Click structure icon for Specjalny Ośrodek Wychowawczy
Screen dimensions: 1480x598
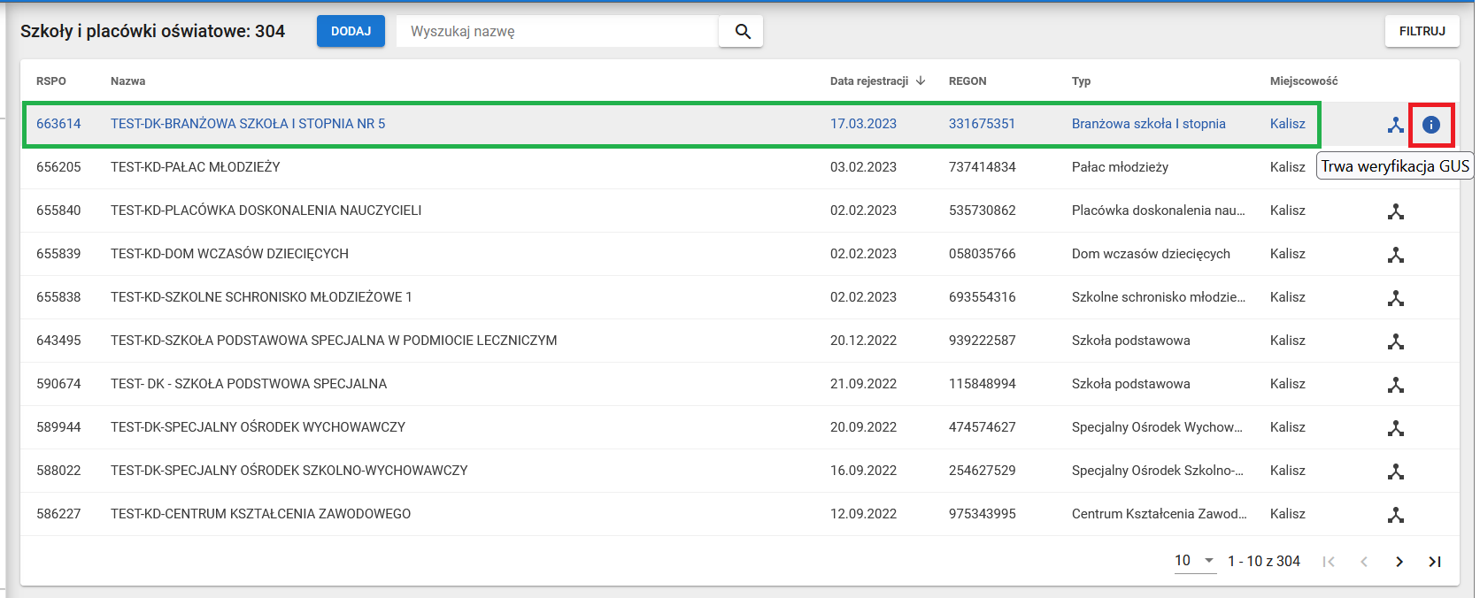pyautogui.click(x=1395, y=428)
